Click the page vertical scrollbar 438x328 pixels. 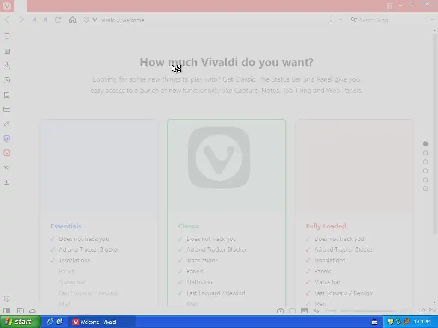(435, 134)
